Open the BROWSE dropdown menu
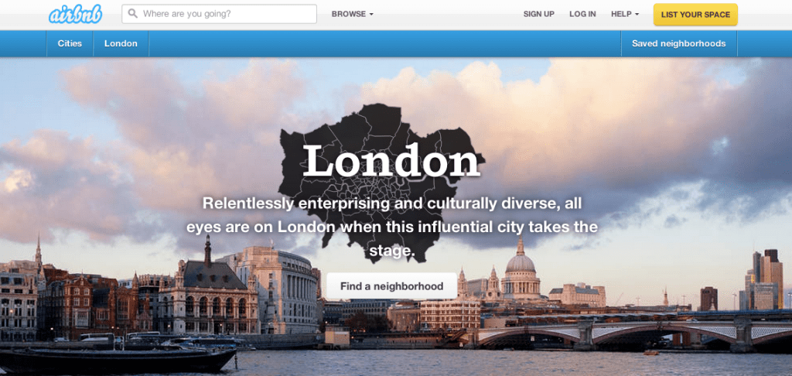 tap(352, 14)
